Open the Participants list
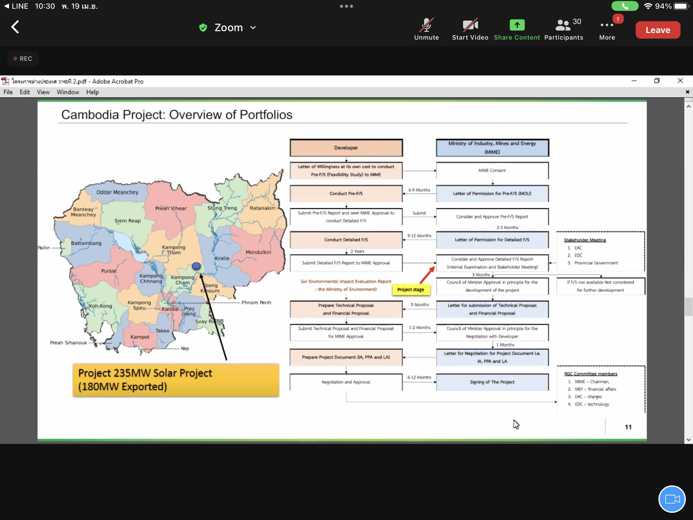Screen dimensions: 693x520 (564, 29)
